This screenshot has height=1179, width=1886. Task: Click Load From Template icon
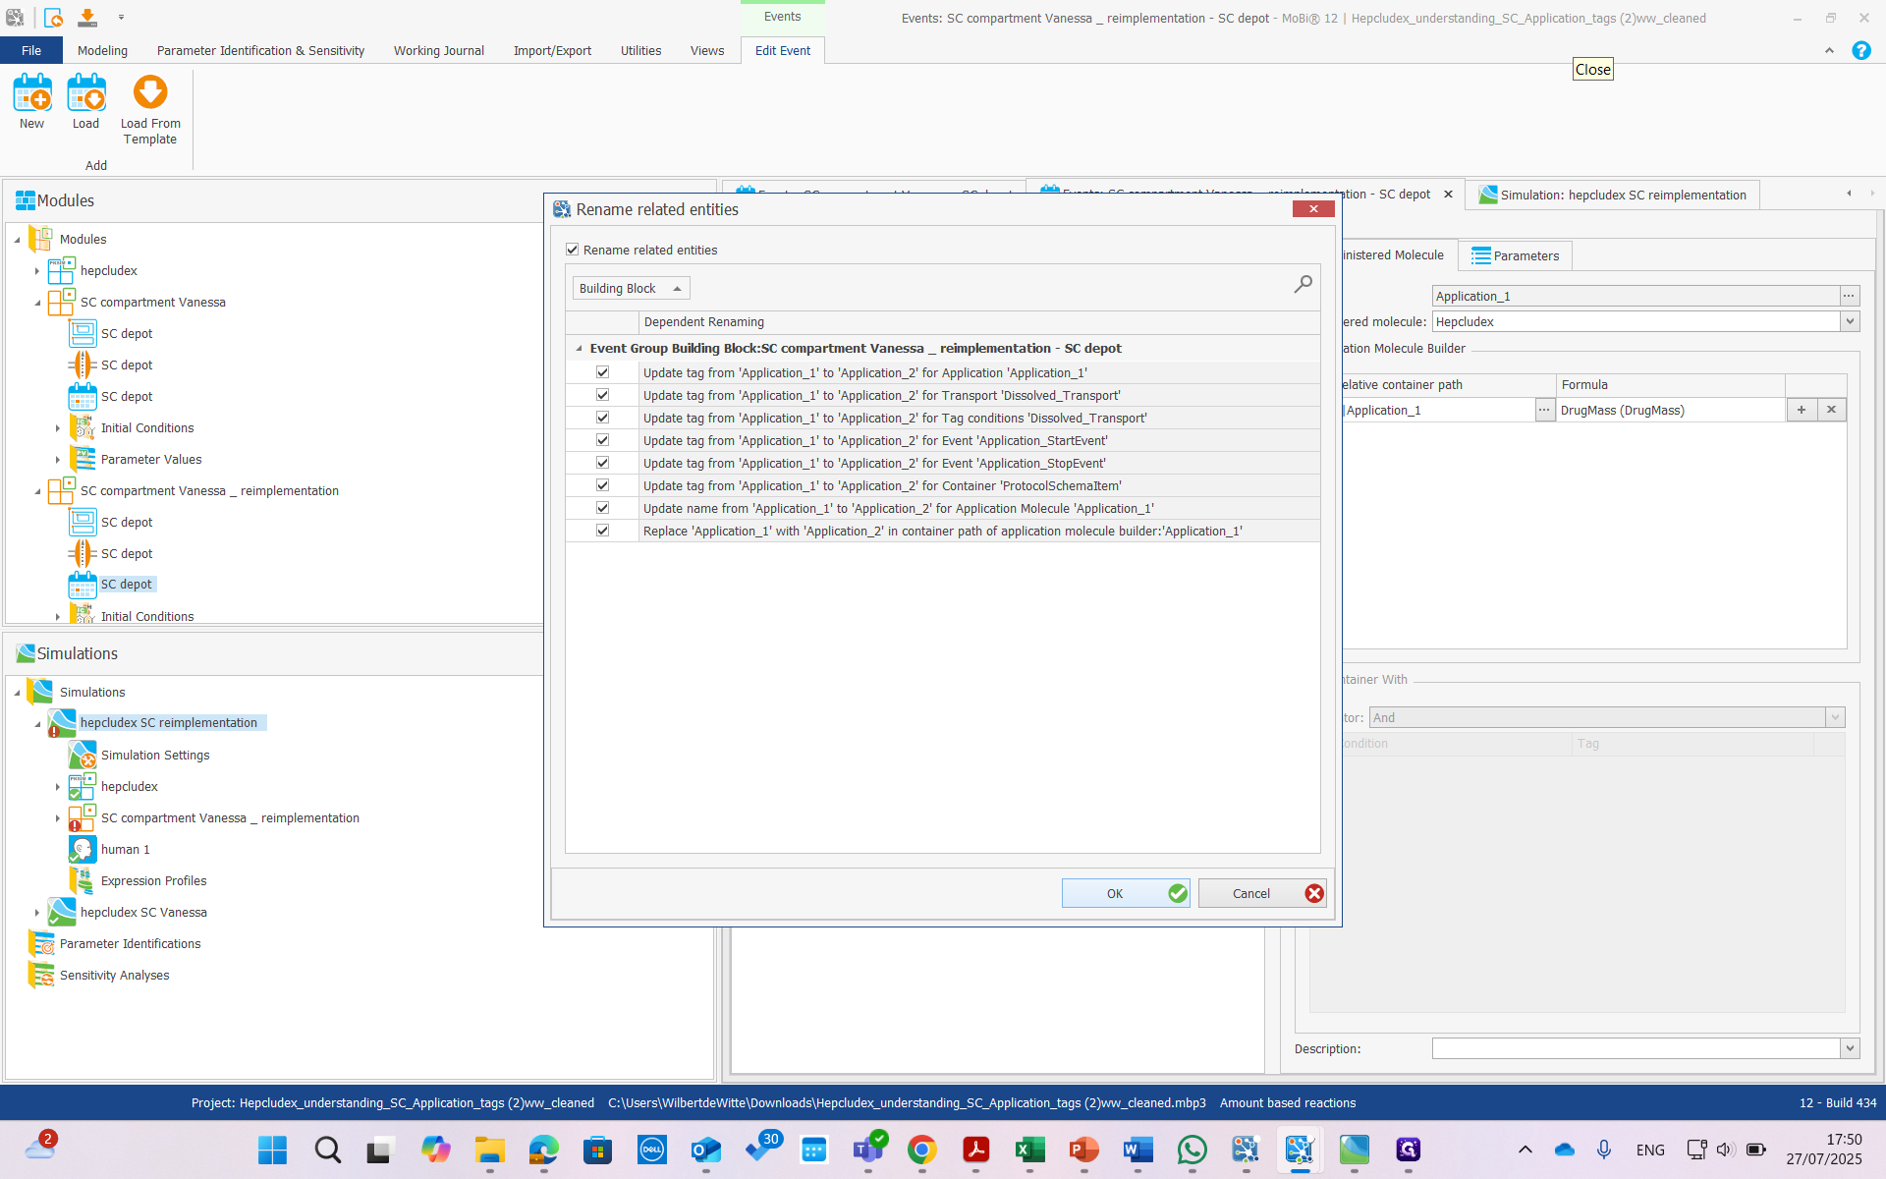(150, 92)
